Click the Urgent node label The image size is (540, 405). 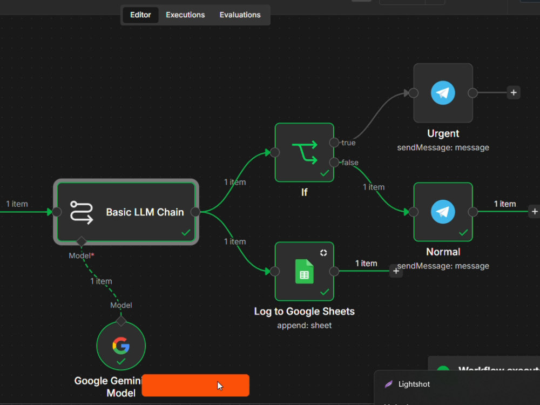click(x=443, y=133)
